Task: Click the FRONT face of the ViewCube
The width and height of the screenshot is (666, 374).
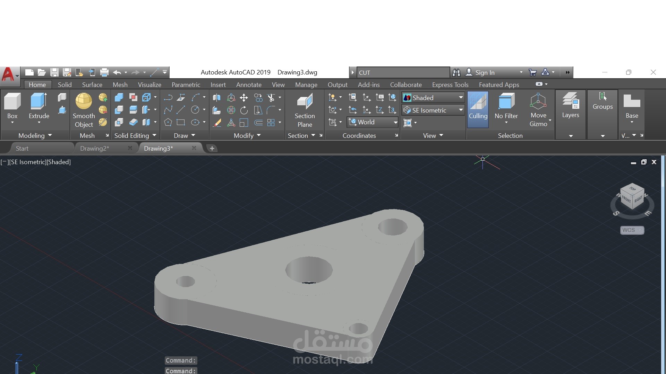Action: click(x=626, y=199)
